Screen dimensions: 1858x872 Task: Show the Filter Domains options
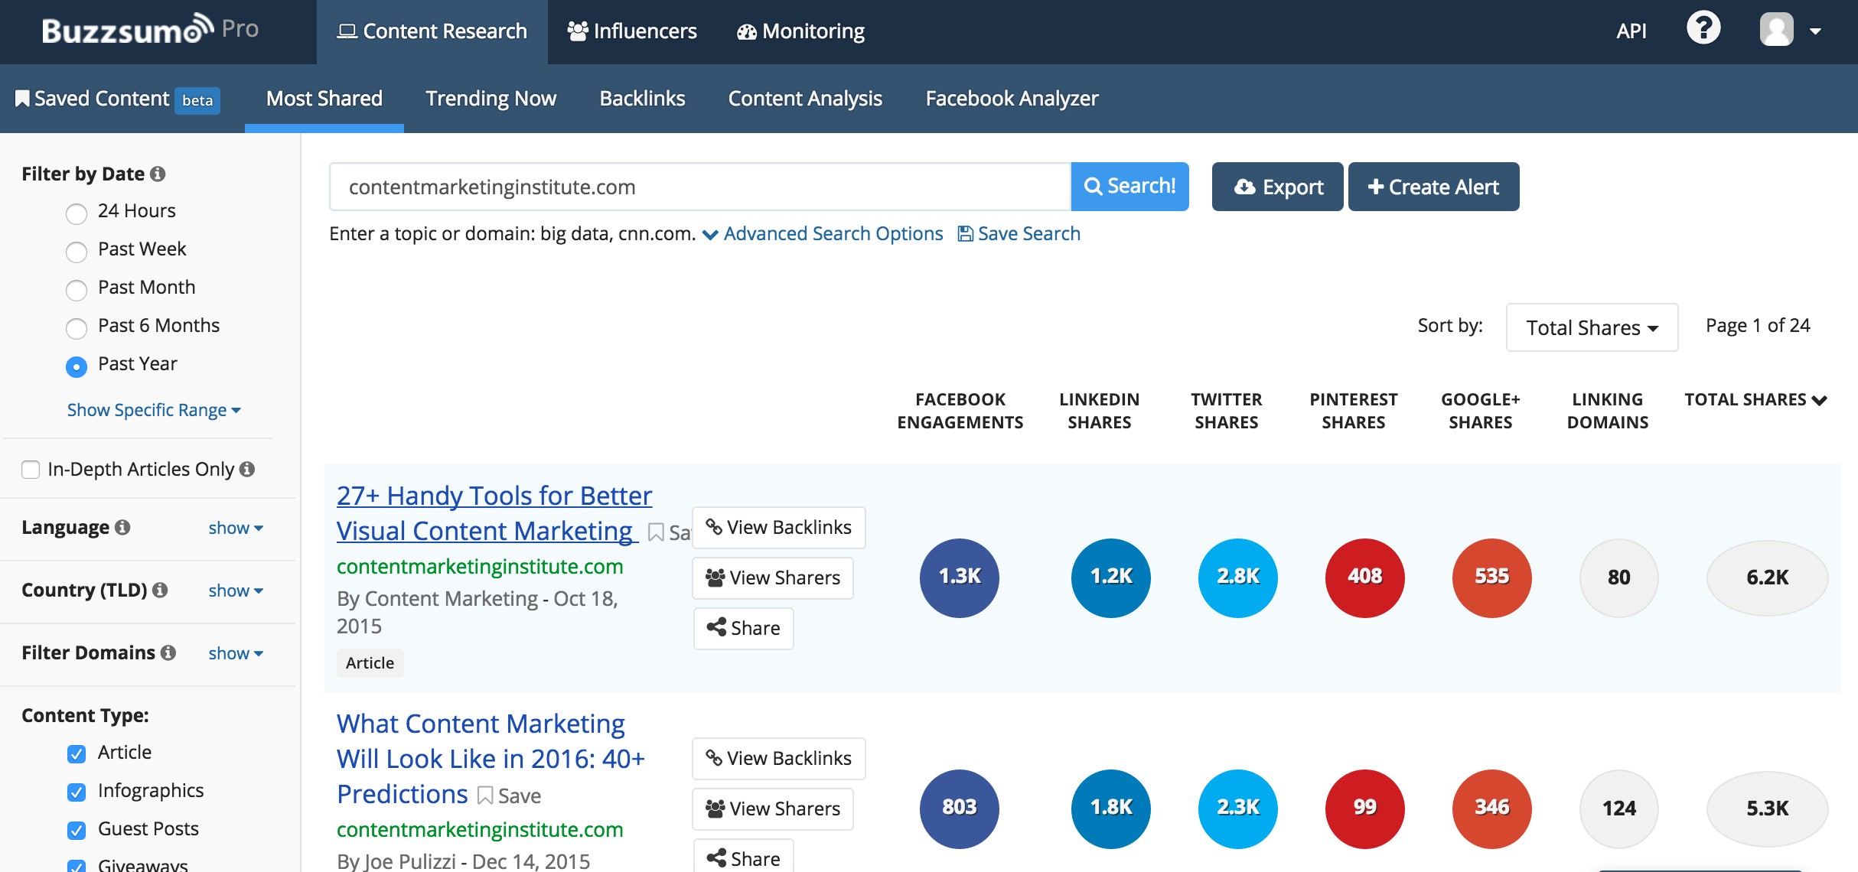pos(236,653)
